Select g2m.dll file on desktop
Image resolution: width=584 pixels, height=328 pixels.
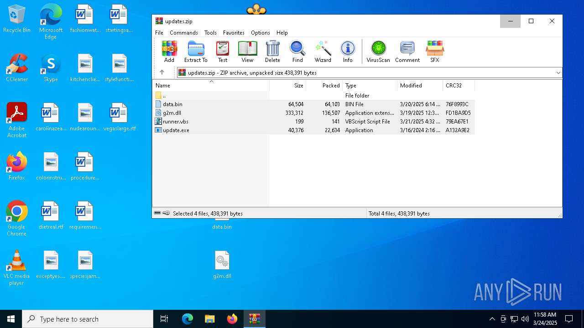(222, 265)
